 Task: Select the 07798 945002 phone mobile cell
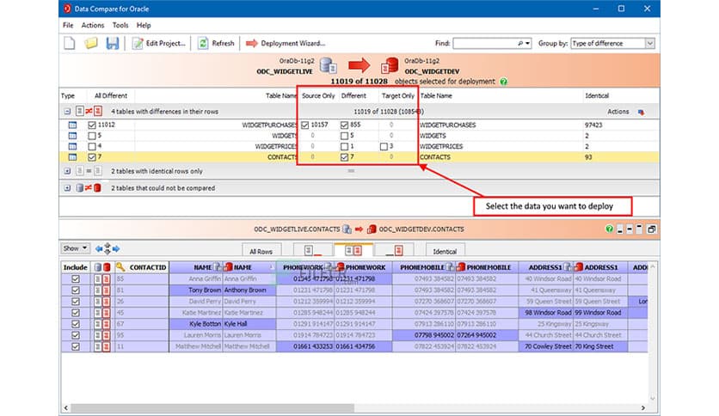click(424, 335)
